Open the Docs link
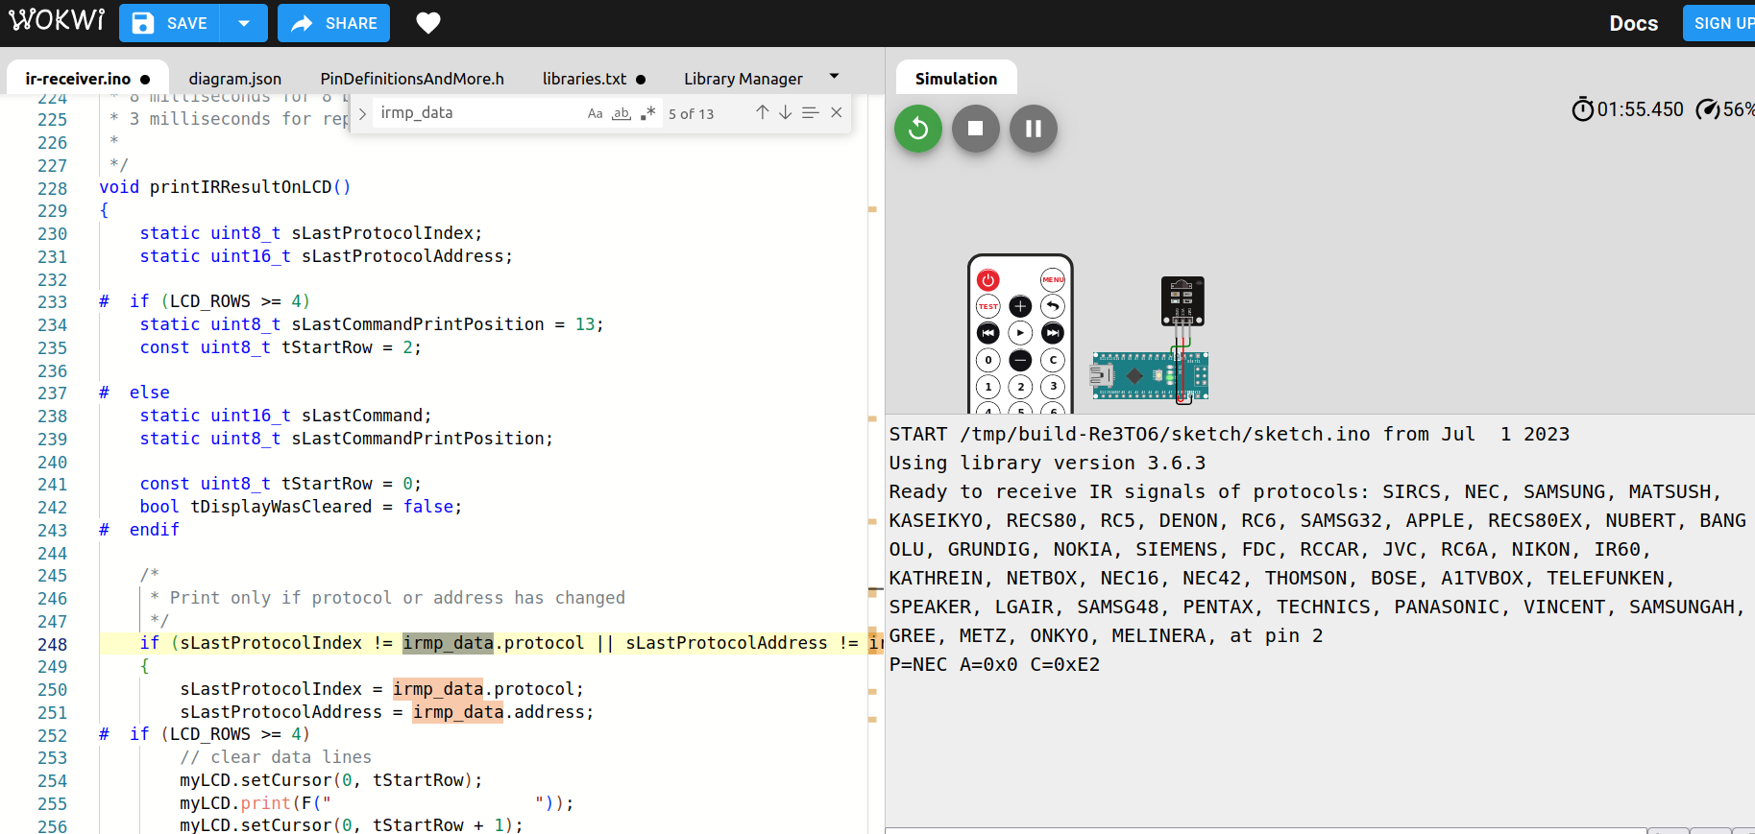 1633,23
